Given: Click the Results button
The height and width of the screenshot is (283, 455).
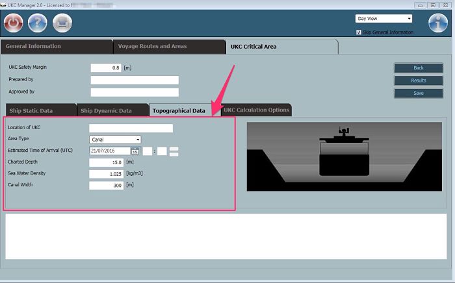Looking at the screenshot, I should 419,80.
